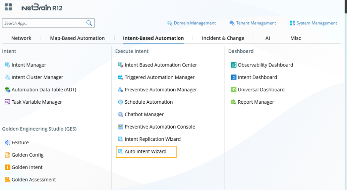Click the Golden Config icon
347x190 pixels.
(x=7, y=155)
